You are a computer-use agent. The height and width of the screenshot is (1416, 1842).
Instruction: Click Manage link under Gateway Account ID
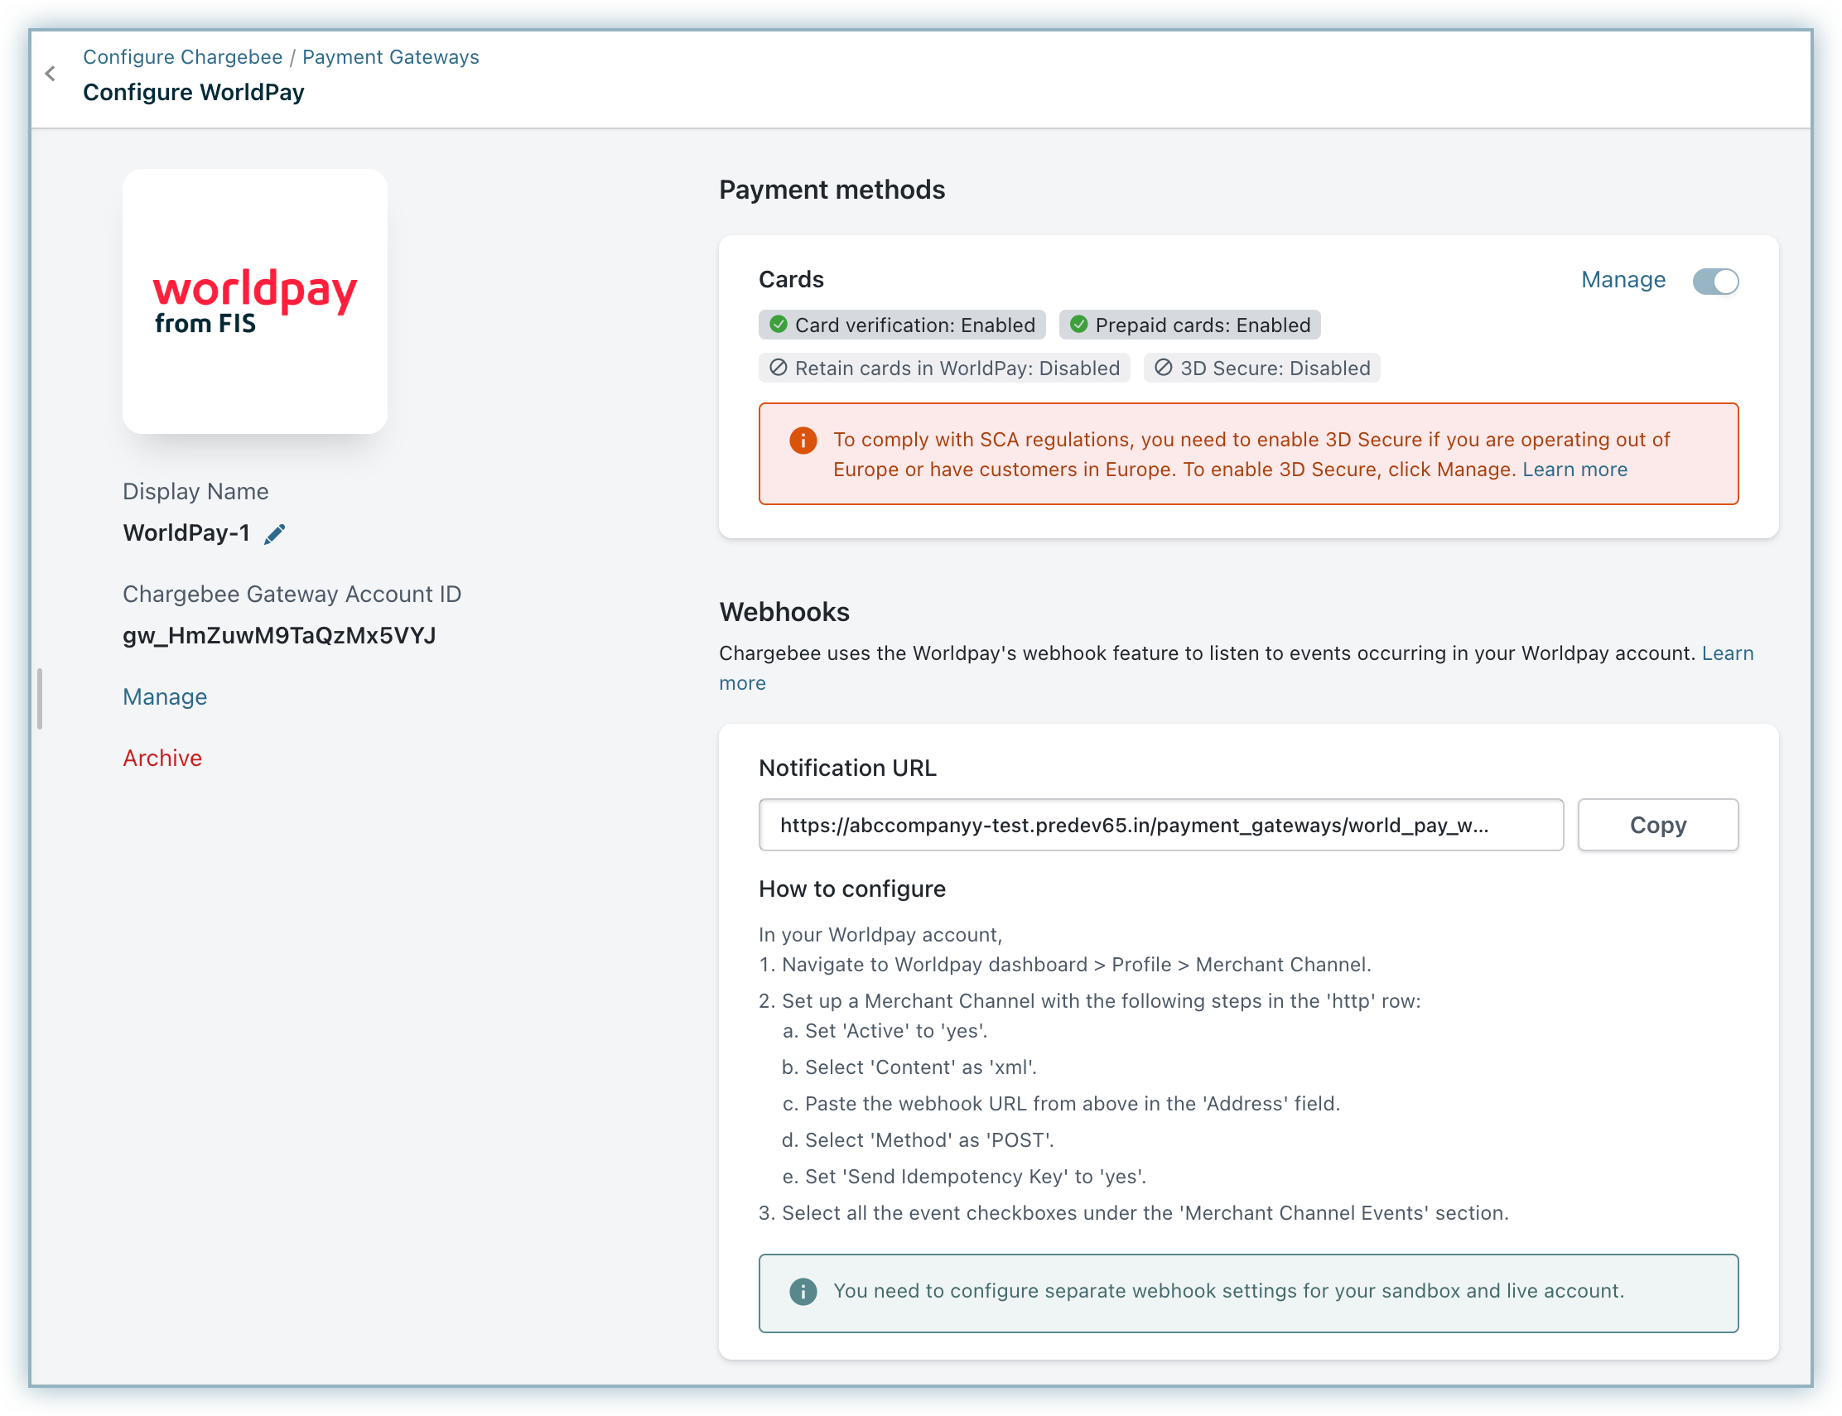pos(164,697)
